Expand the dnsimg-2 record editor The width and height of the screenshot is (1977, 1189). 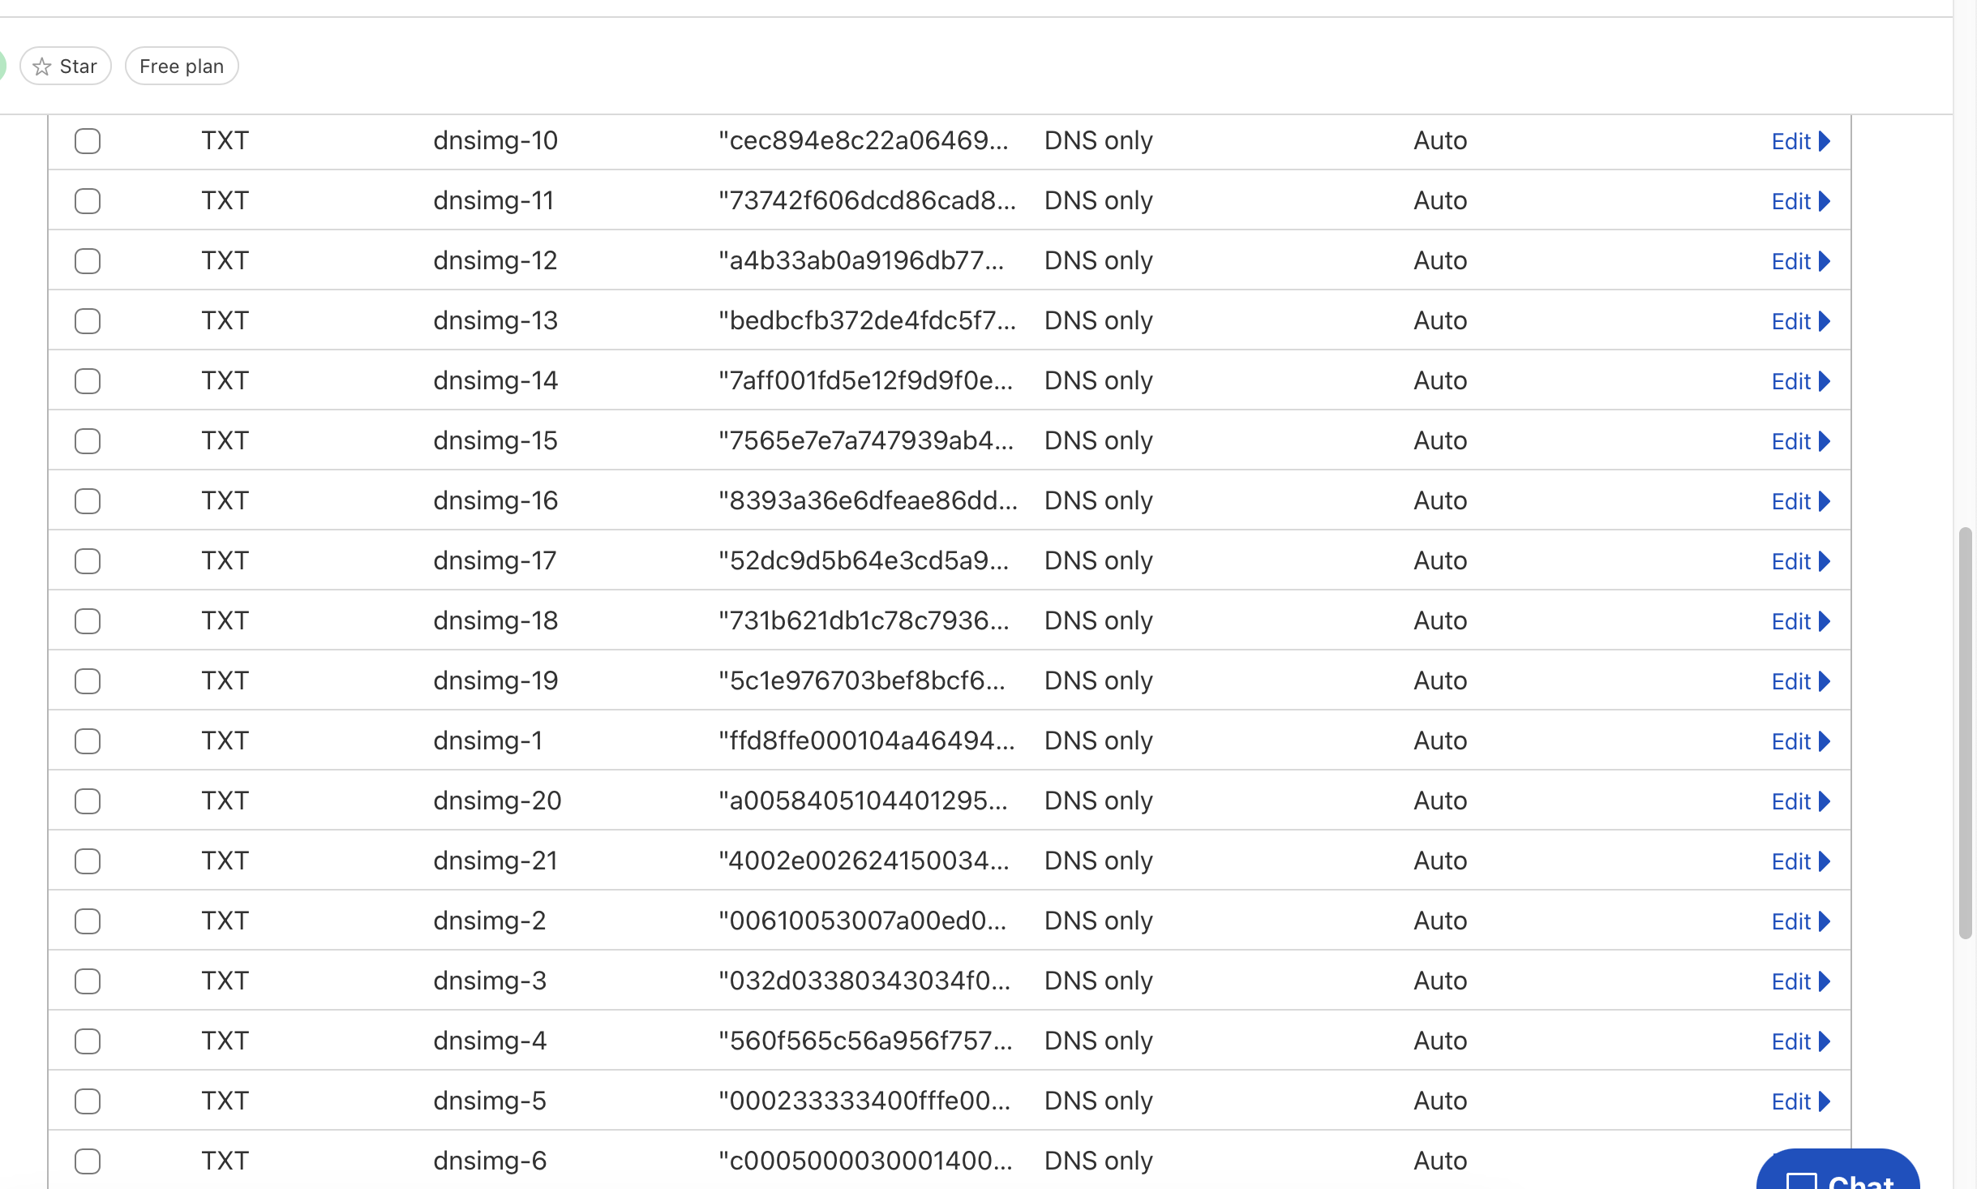(x=1800, y=921)
